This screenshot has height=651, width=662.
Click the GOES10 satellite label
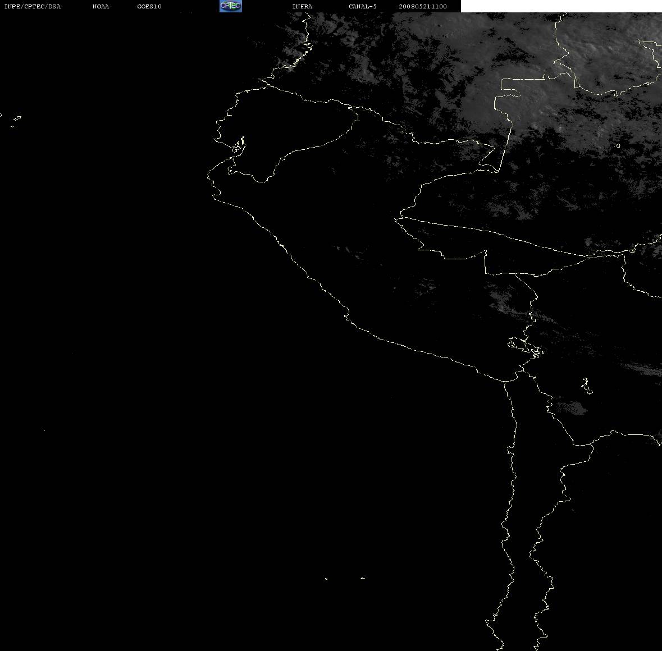149,6
